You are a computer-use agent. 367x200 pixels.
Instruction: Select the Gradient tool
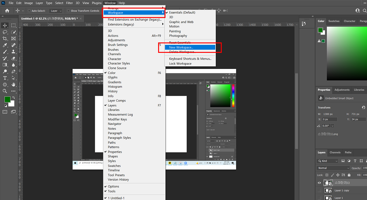coord(5,65)
